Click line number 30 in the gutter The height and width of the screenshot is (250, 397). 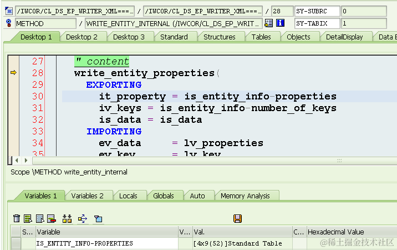tap(38, 96)
